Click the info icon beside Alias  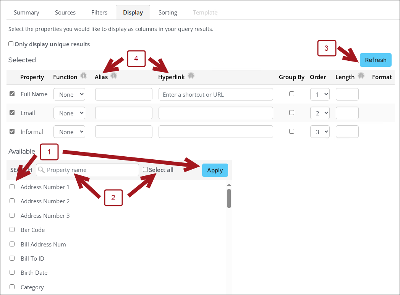click(114, 76)
